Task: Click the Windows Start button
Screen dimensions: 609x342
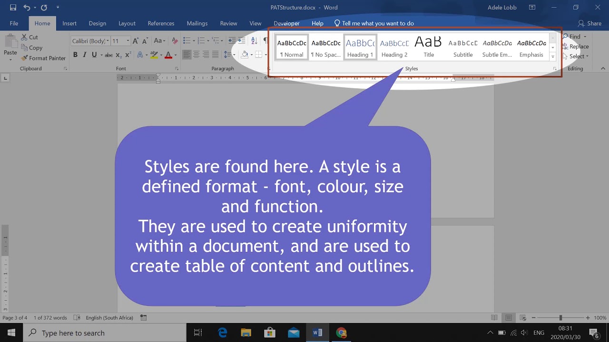Action: [11, 332]
